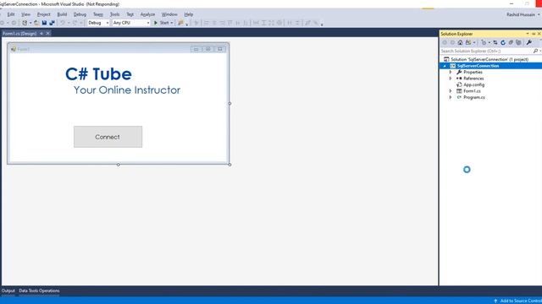Close the Form1.cs [Design] tab
This screenshot has height=304, width=542.
[48, 34]
